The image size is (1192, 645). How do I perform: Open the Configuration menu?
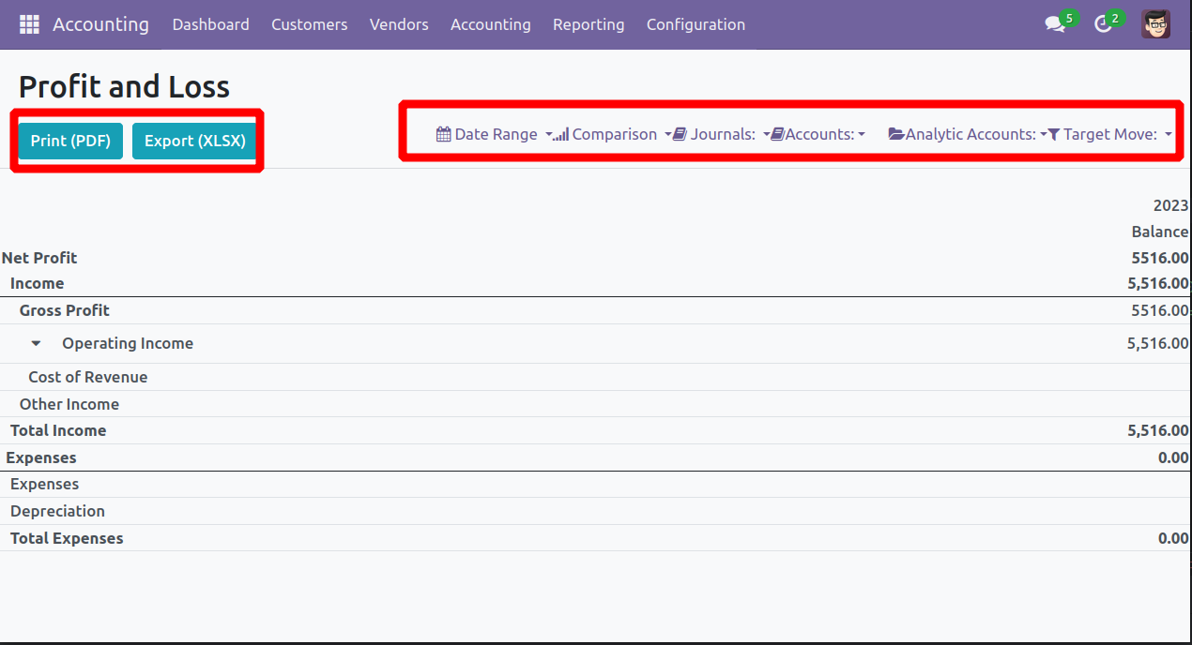(x=695, y=24)
